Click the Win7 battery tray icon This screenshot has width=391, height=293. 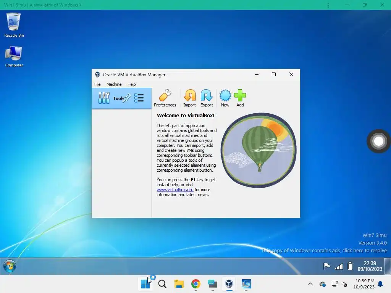coord(350,266)
